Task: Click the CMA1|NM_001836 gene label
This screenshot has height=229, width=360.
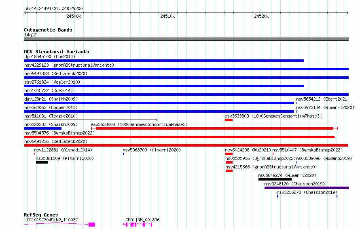Action: point(142,220)
